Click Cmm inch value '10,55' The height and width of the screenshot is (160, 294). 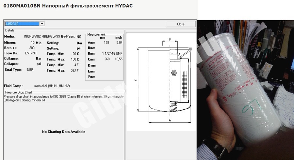119,59
